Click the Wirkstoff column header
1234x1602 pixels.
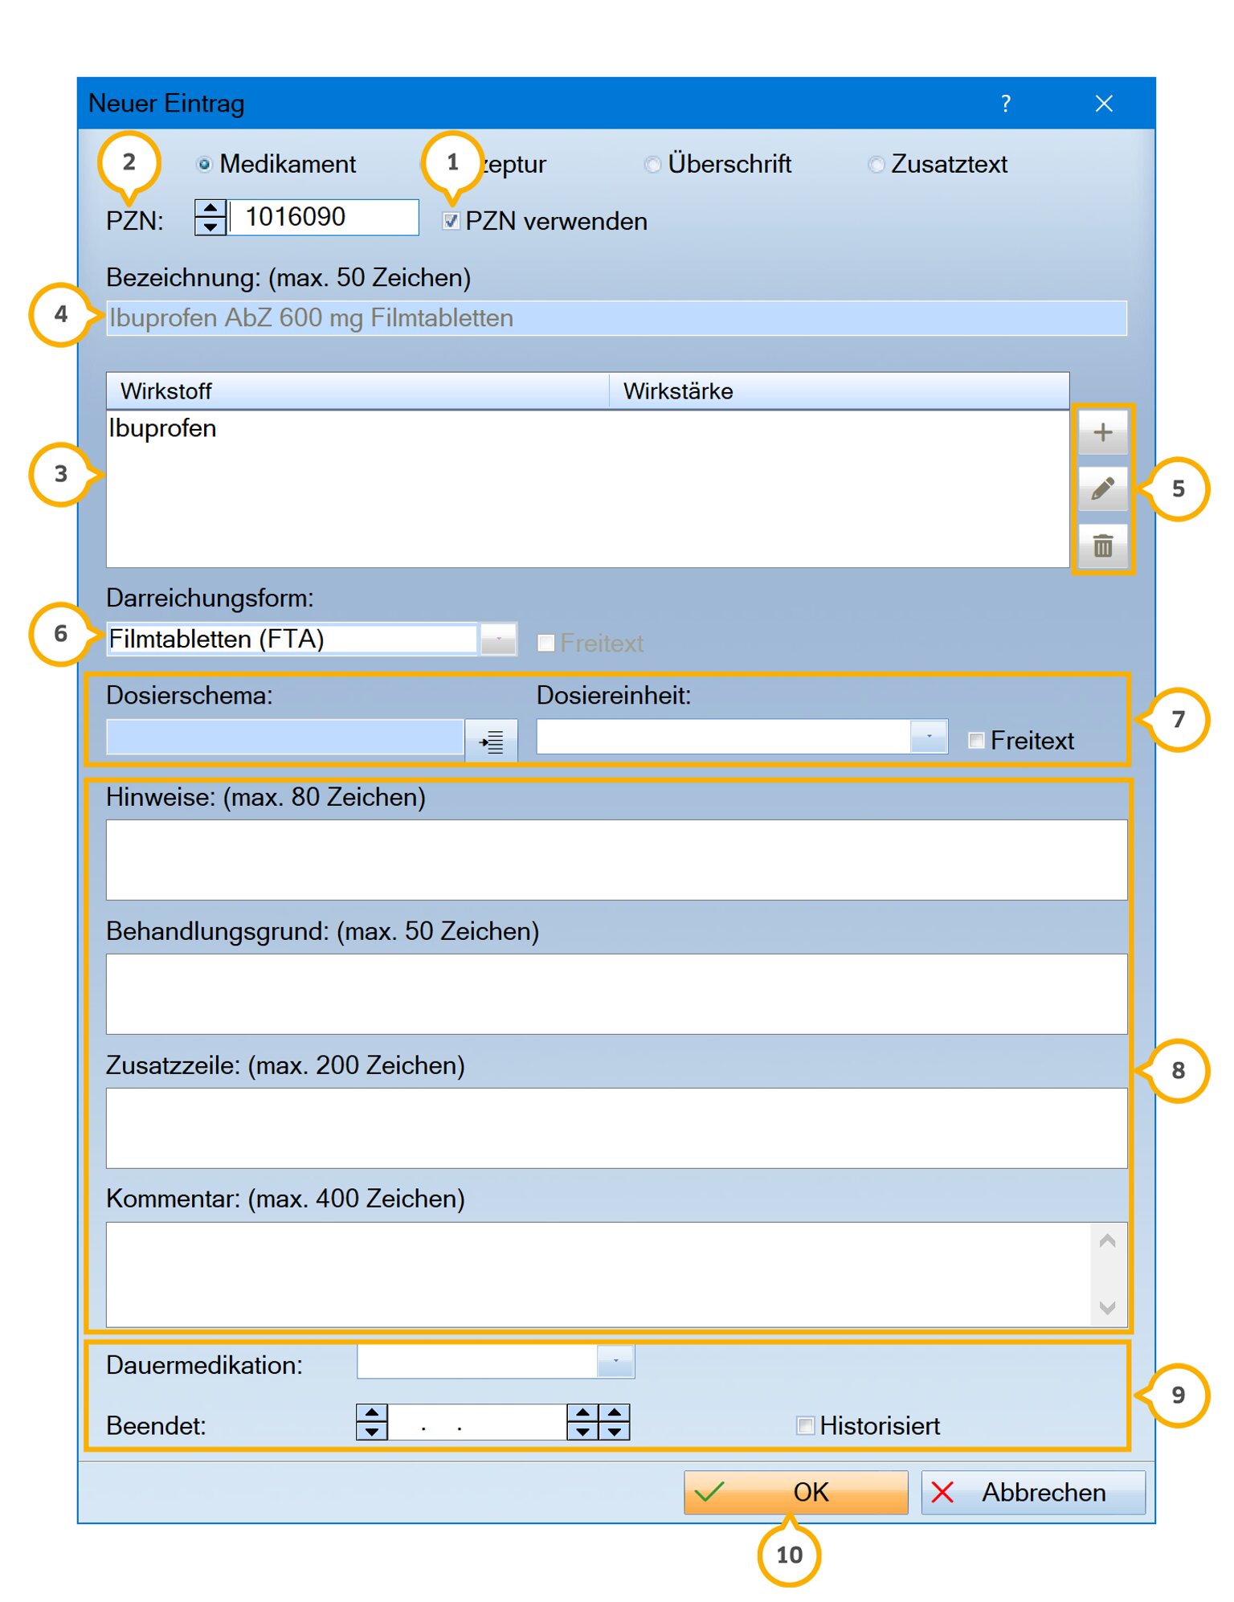358,391
